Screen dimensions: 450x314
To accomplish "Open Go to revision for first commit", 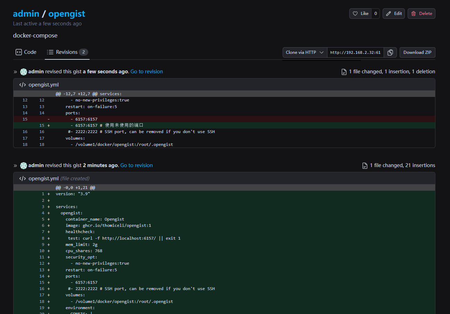I will click(x=136, y=165).
